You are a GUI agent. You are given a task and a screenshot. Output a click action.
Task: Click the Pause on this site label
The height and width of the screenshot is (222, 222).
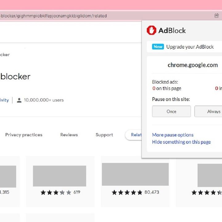click(x=171, y=99)
